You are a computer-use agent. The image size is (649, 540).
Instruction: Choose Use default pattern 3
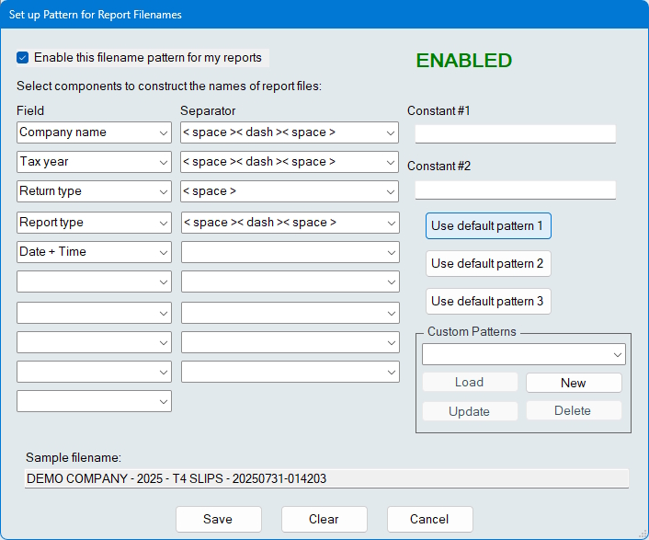(488, 302)
